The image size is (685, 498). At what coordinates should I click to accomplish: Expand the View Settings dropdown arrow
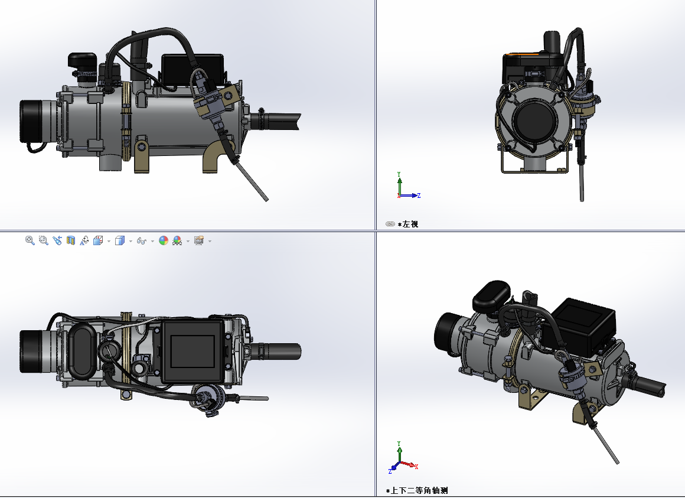click(210, 241)
